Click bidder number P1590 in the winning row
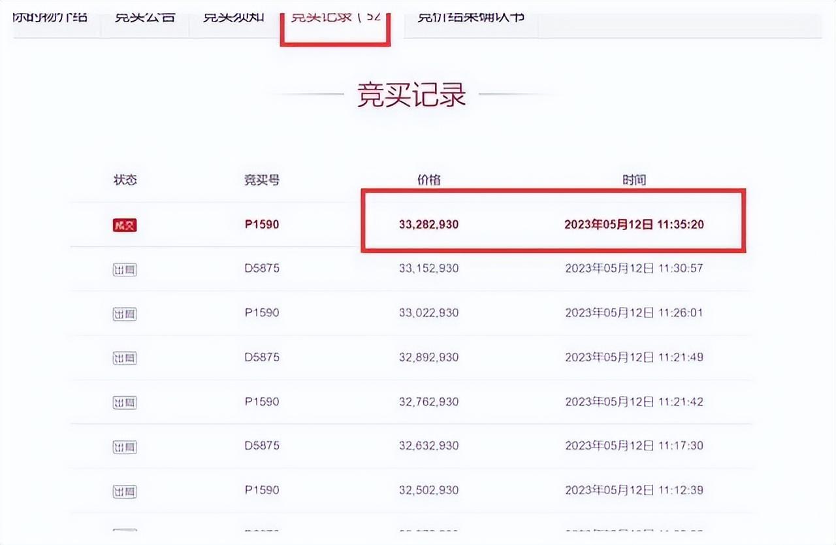The width and height of the screenshot is (836, 545). [262, 224]
